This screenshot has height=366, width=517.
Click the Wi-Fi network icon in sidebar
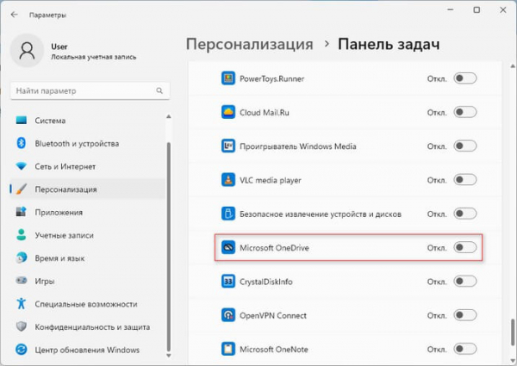pos(22,166)
